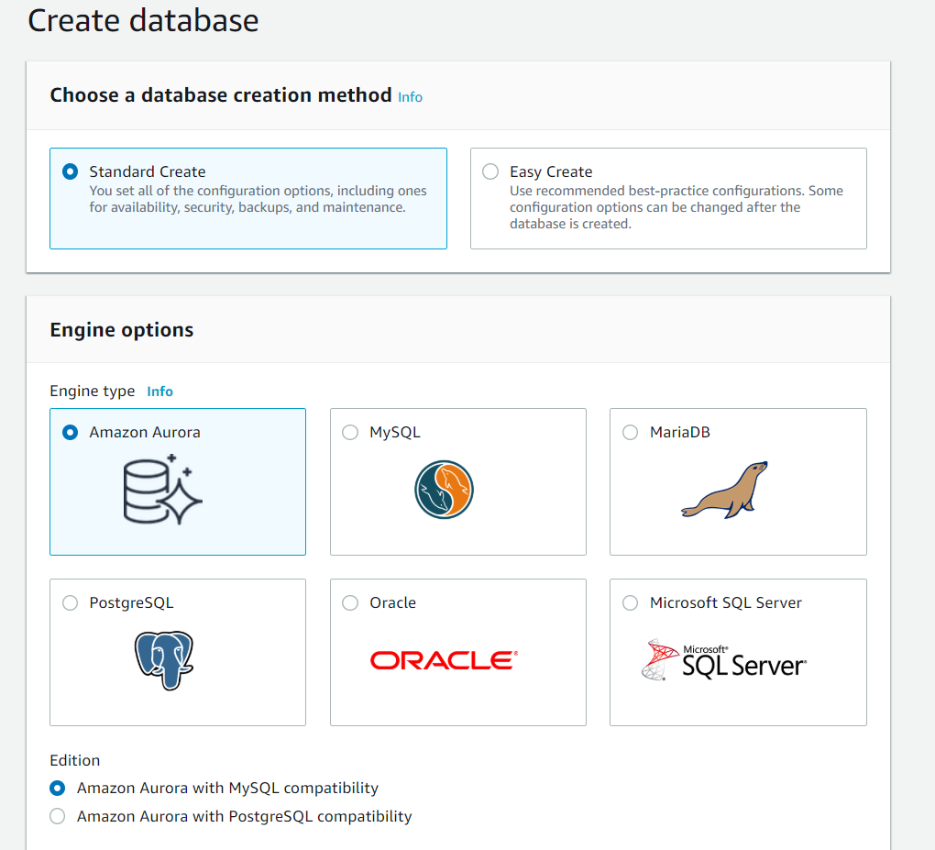This screenshot has width=935, height=850.
Task: Click the Easy Create description text
Action: [676, 207]
